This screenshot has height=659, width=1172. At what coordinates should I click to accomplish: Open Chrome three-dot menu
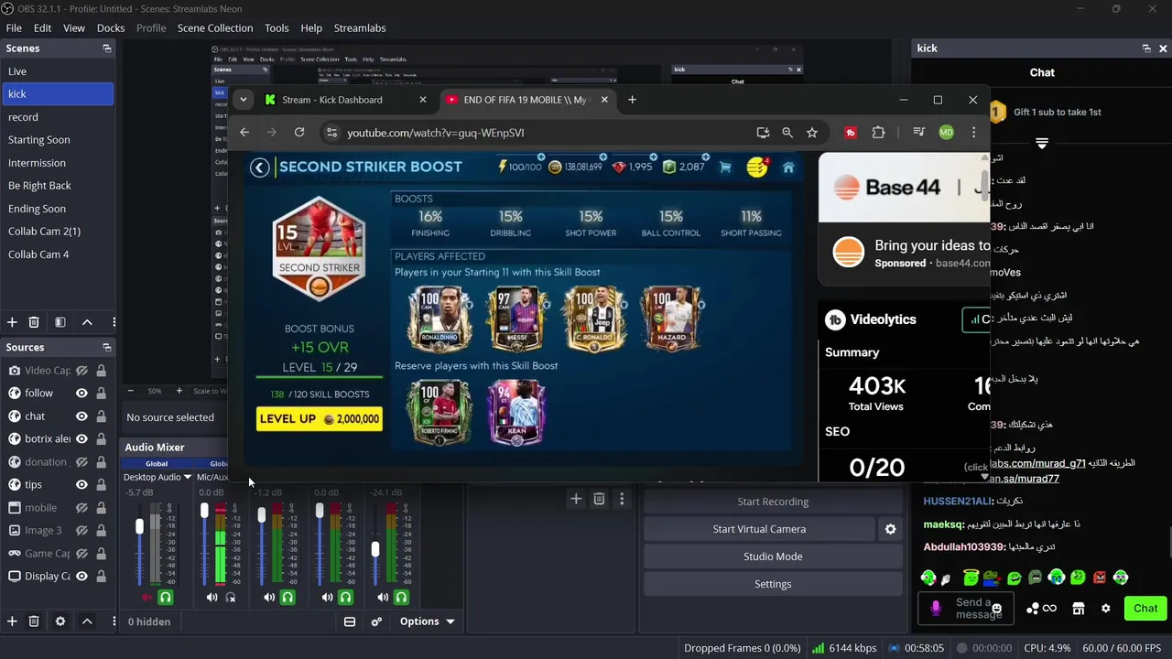click(973, 133)
